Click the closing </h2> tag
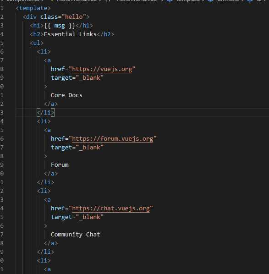The width and height of the screenshot is (269, 274). [x=105, y=34]
